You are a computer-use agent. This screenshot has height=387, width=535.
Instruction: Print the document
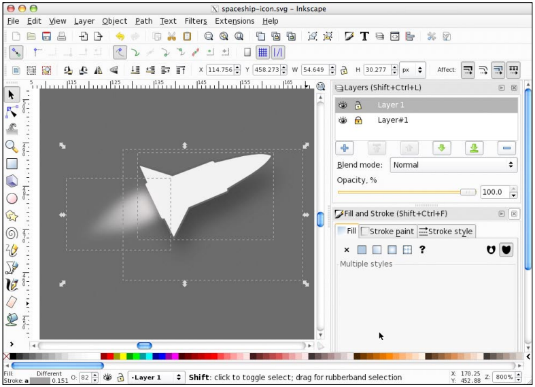(61, 36)
